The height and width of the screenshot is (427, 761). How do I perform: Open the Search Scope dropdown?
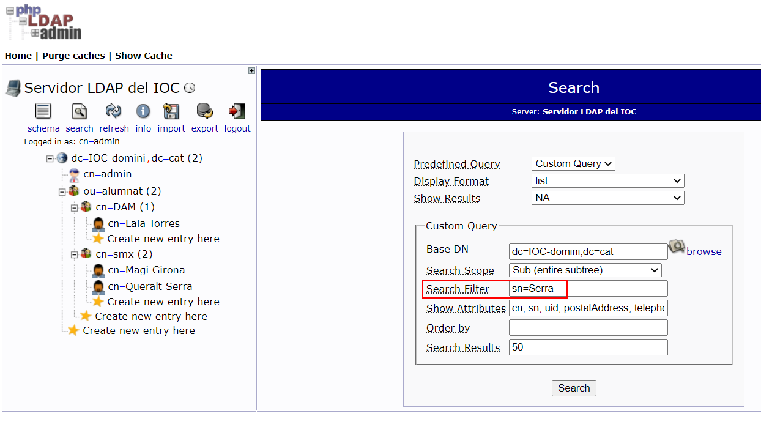pyautogui.click(x=585, y=270)
